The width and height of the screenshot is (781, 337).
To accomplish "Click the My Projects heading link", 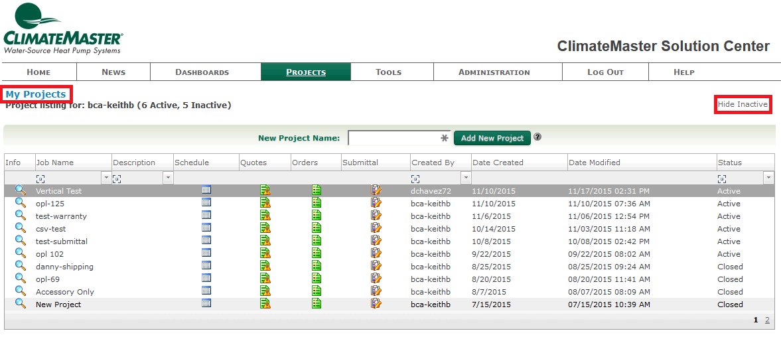I will tap(36, 94).
